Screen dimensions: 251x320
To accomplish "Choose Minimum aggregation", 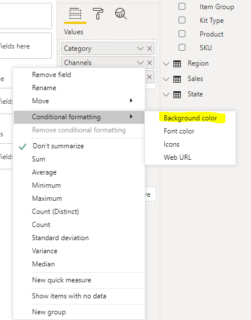I will click(79, 185).
